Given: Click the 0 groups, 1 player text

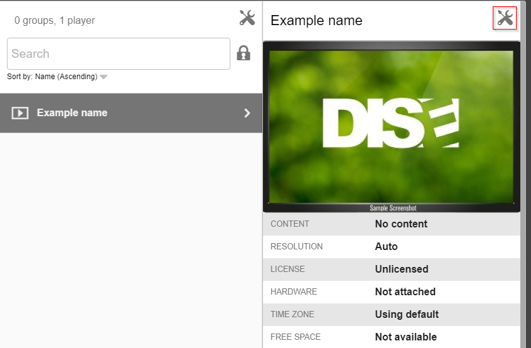Looking at the screenshot, I should point(55,20).
